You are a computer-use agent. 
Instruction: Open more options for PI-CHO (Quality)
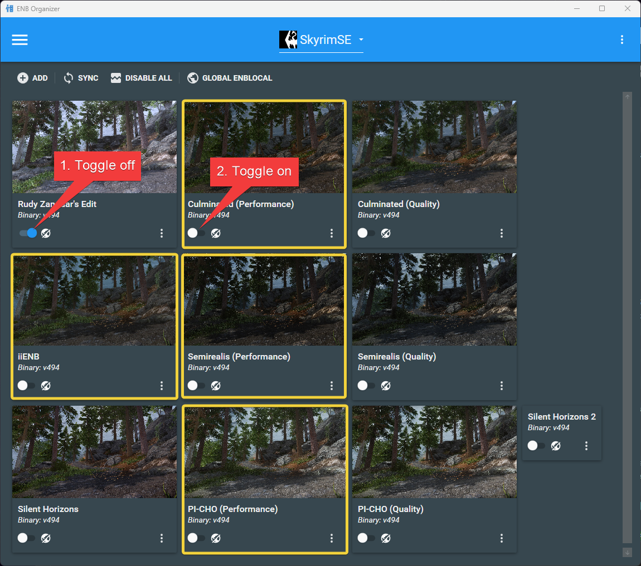[x=502, y=538]
